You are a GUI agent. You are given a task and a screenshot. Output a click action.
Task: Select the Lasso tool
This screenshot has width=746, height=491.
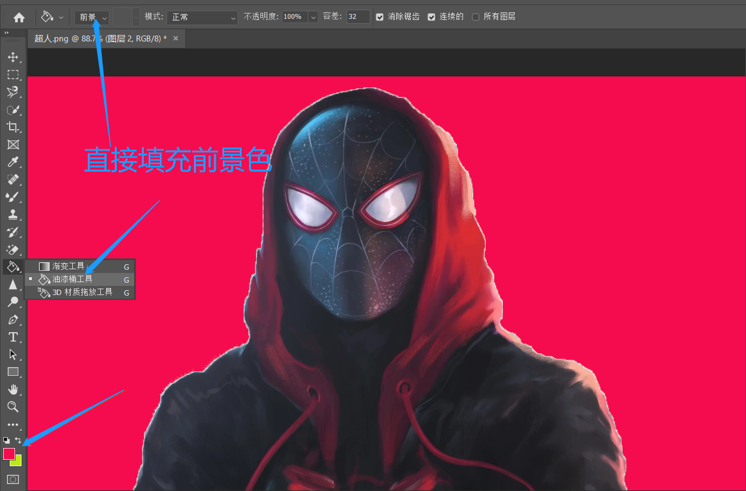coord(13,92)
